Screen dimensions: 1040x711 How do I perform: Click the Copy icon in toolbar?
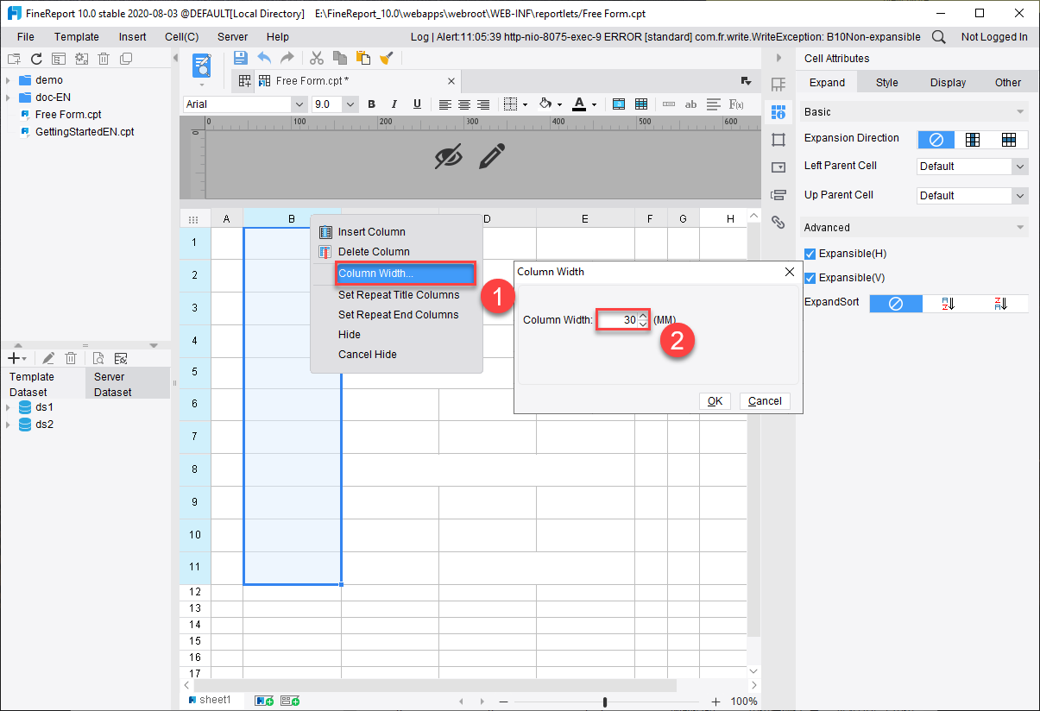(x=340, y=58)
